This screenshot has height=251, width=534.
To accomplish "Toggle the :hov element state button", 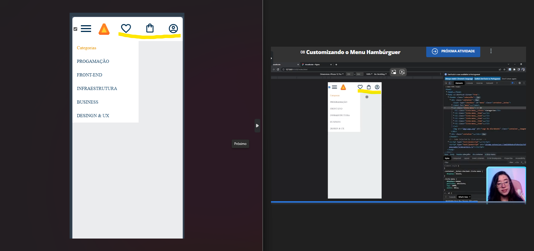I will click(511, 162).
